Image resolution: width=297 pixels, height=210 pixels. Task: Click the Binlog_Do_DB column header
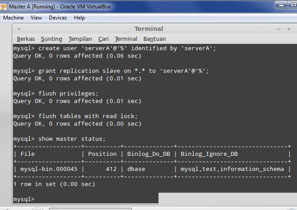point(149,154)
